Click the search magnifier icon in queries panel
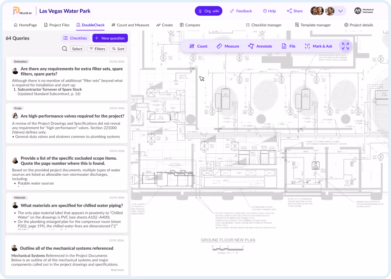 (x=65, y=49)
